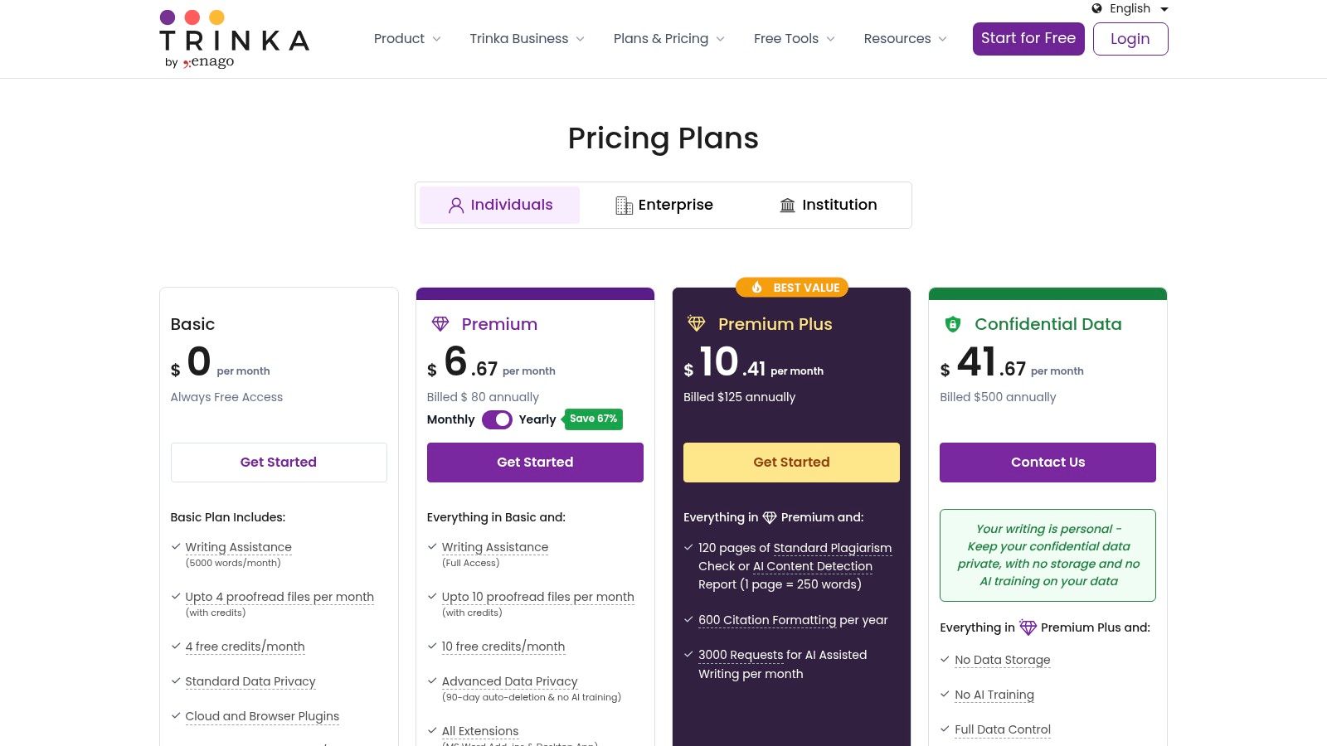Click the Contact Us button

pos(1048,463)
